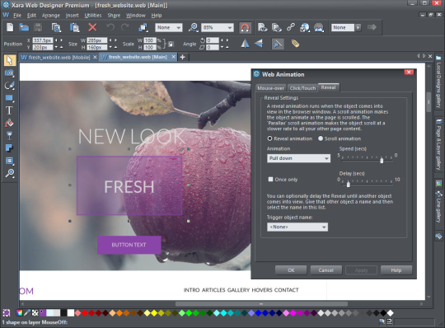
Task: Redo the last action
Action: click(x=125, y=27)
